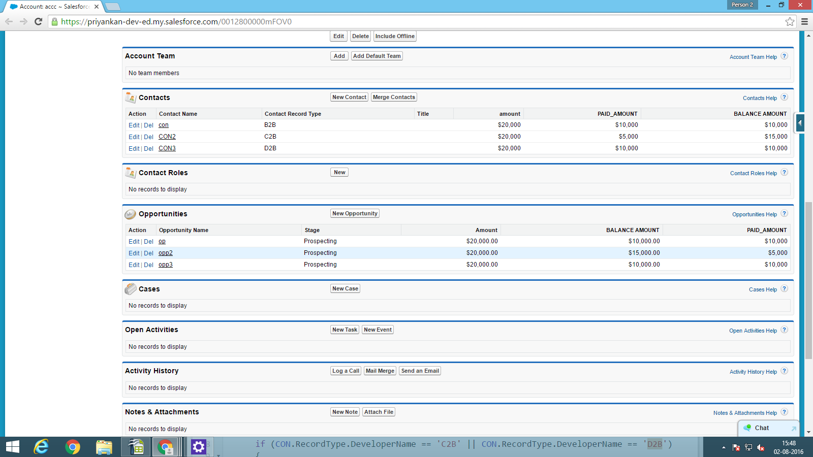The image size is (813, 457).
Task: Click the New Contact button
Action: pos(349,97)
